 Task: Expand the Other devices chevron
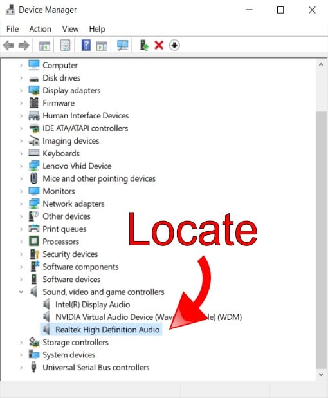[x=21, y=216]
